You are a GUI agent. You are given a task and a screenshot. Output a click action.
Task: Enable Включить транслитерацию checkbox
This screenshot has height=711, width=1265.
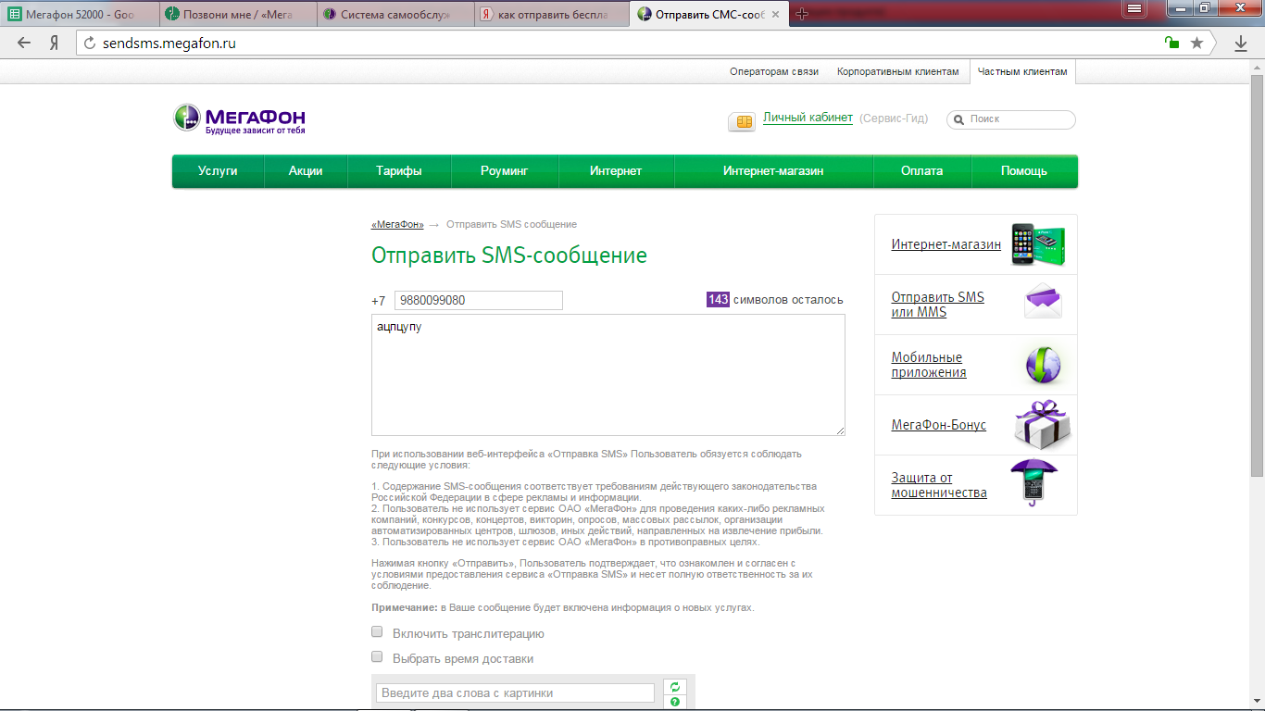click(x=377, y=632)
